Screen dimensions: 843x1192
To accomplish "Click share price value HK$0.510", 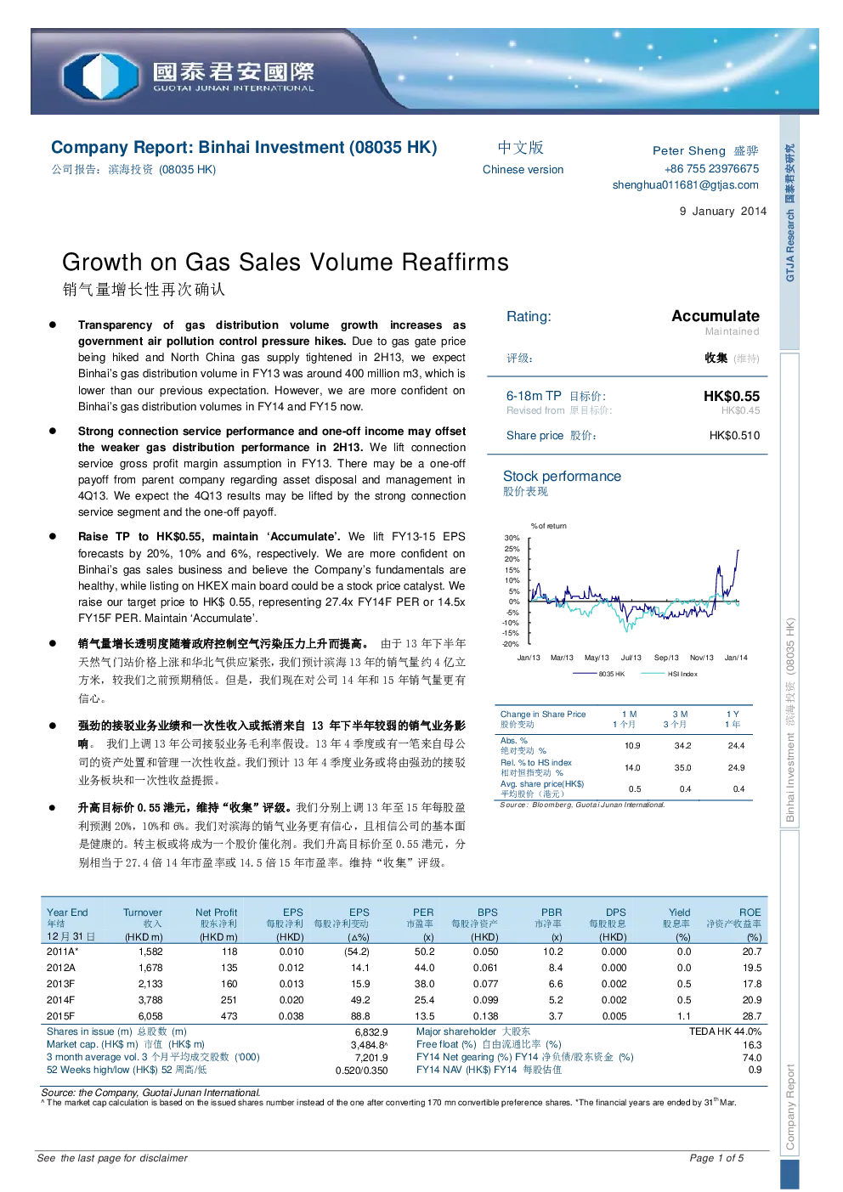I will tap(735, 436).
